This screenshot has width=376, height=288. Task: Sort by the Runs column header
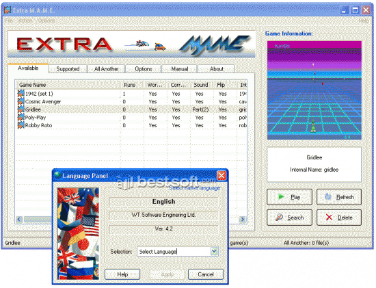(133, 85)
